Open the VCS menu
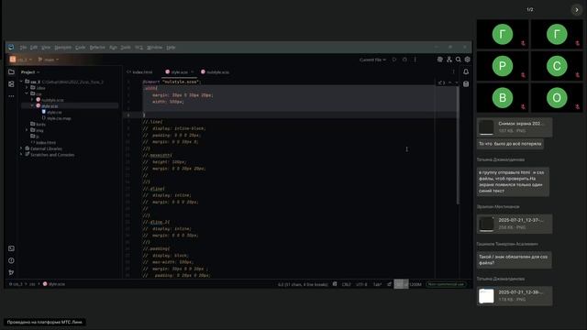This screenshot has height=330, width=587. (138, 48)
